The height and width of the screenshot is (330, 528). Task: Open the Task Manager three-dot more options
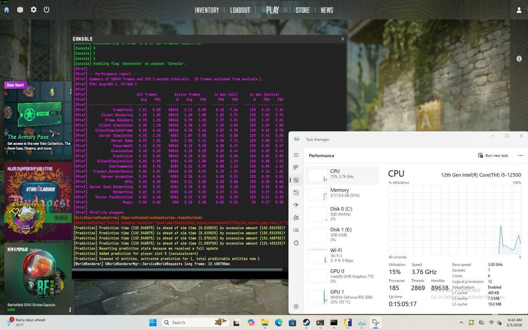(520, 156)
